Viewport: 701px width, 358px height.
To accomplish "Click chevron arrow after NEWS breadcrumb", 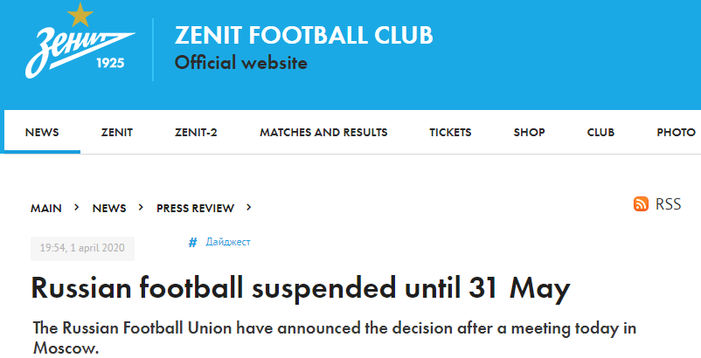I will tap(142, 208).
